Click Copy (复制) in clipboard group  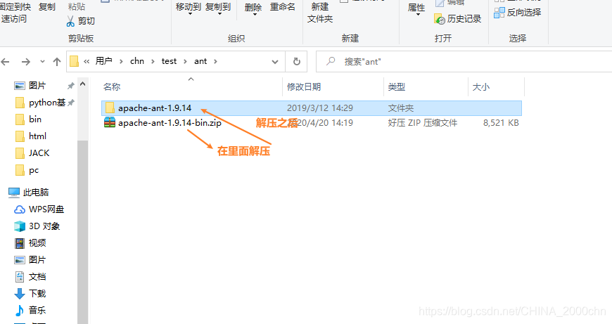pyautogui.click(x=47, y=7)
